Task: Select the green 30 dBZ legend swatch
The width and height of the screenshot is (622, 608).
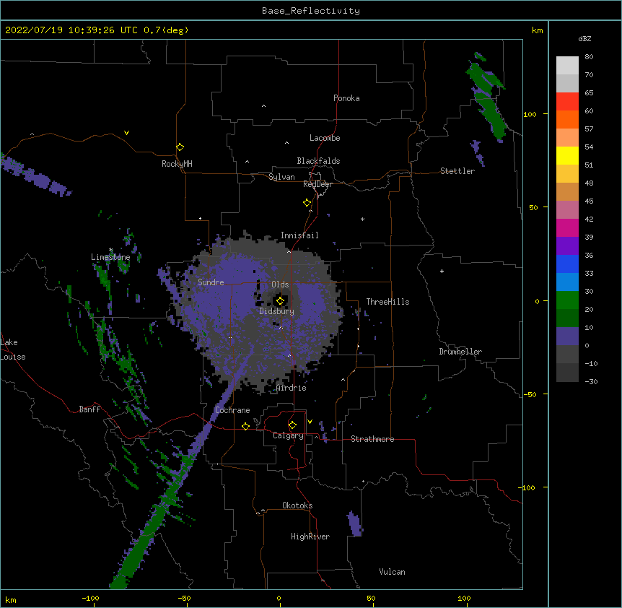Action: coord(567,300)
